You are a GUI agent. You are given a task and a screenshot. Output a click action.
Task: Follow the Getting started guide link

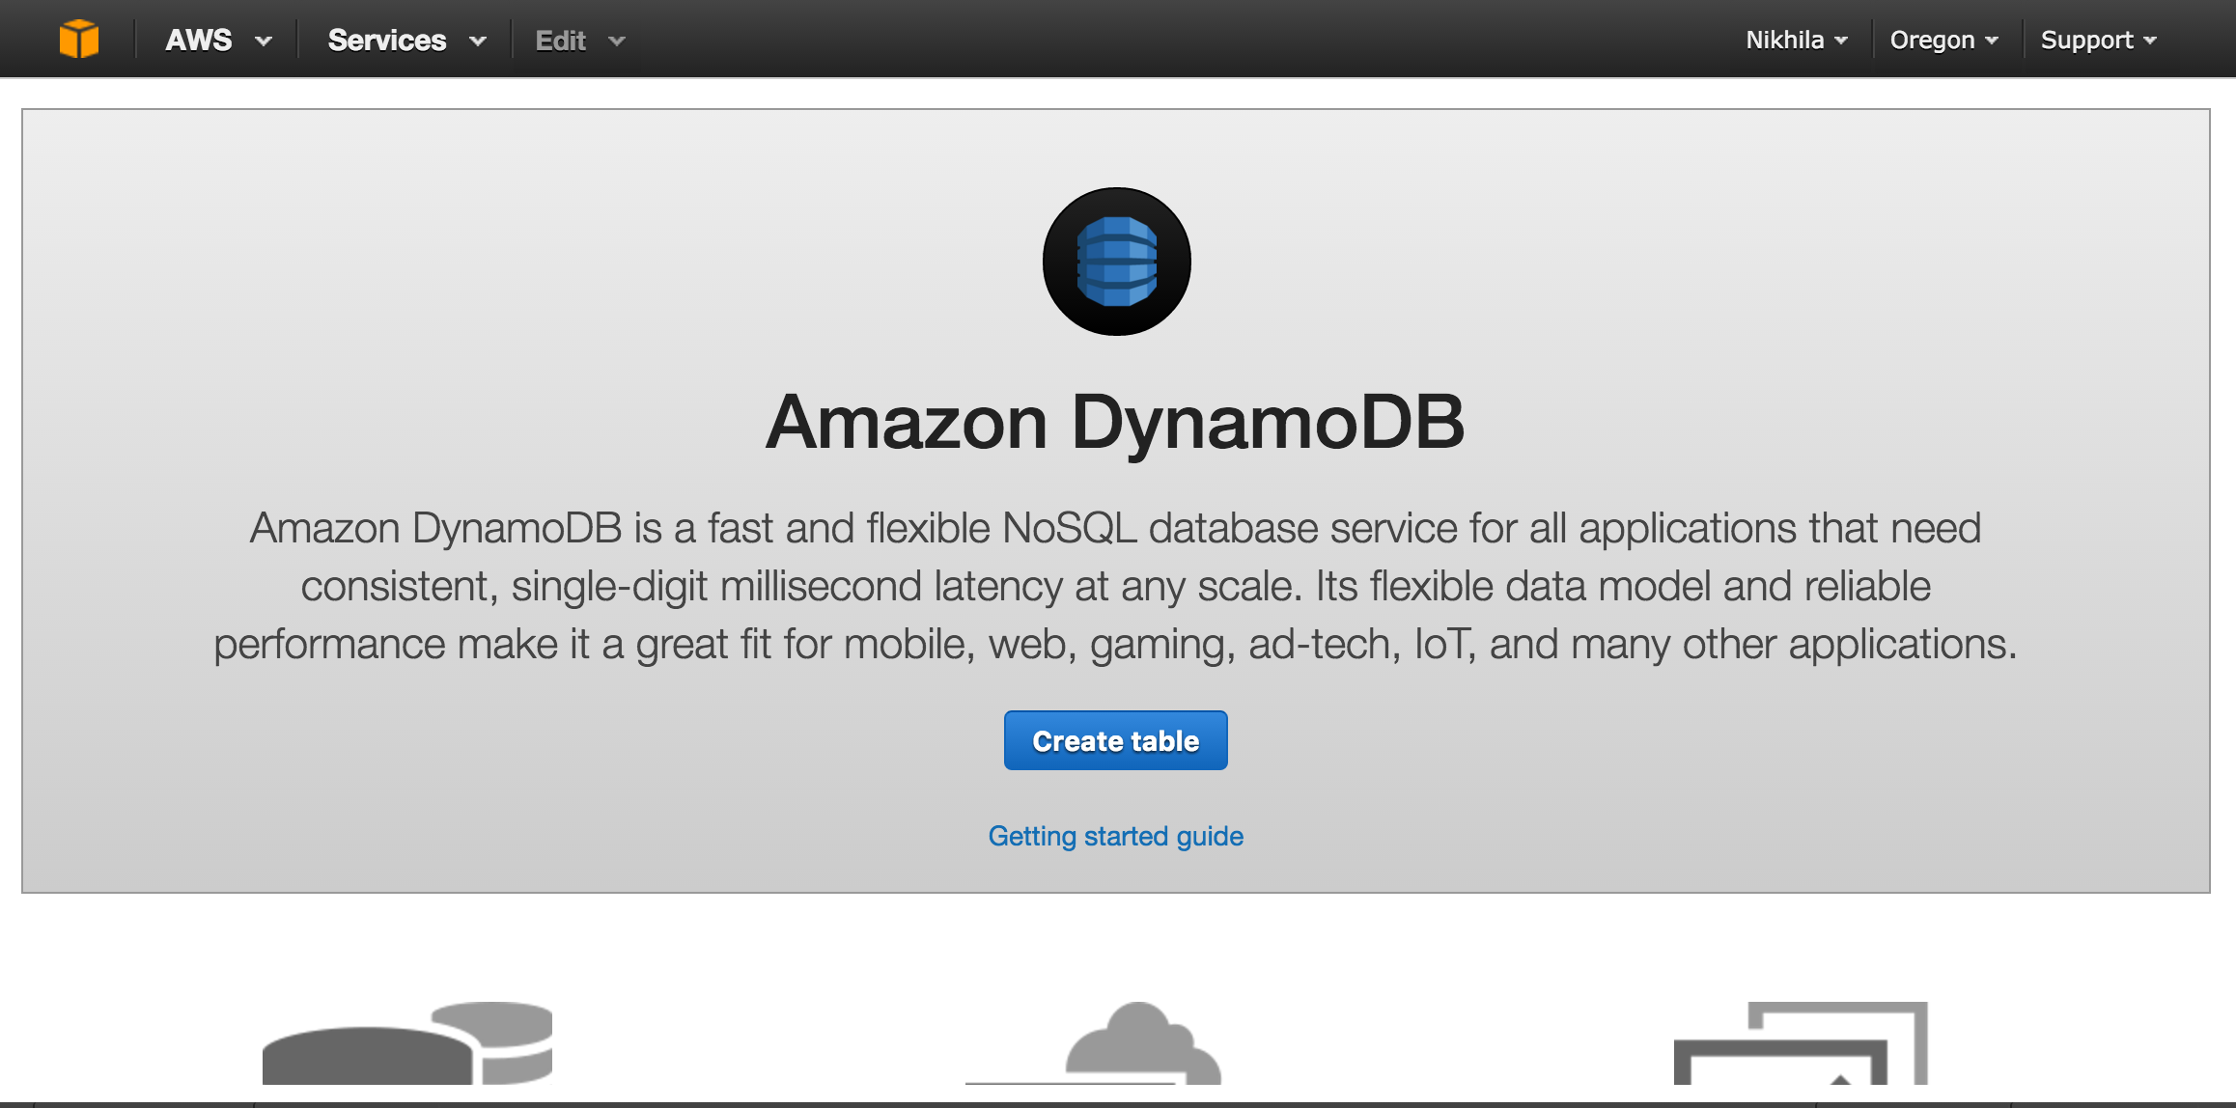click(x=1115, y=836)
